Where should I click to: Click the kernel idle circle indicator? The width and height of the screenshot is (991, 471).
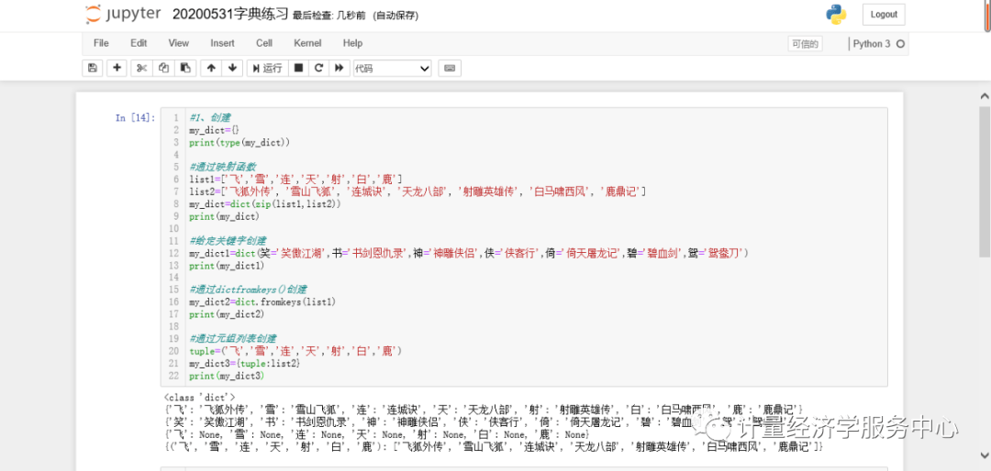point(901,44)
